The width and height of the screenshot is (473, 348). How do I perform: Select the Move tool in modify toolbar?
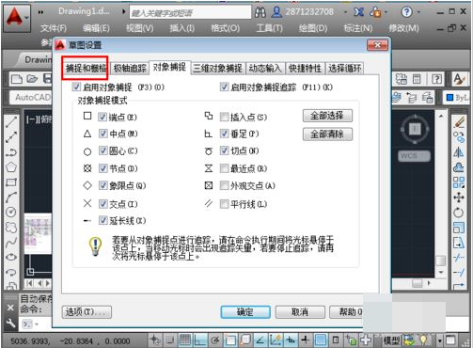[459, 198]
